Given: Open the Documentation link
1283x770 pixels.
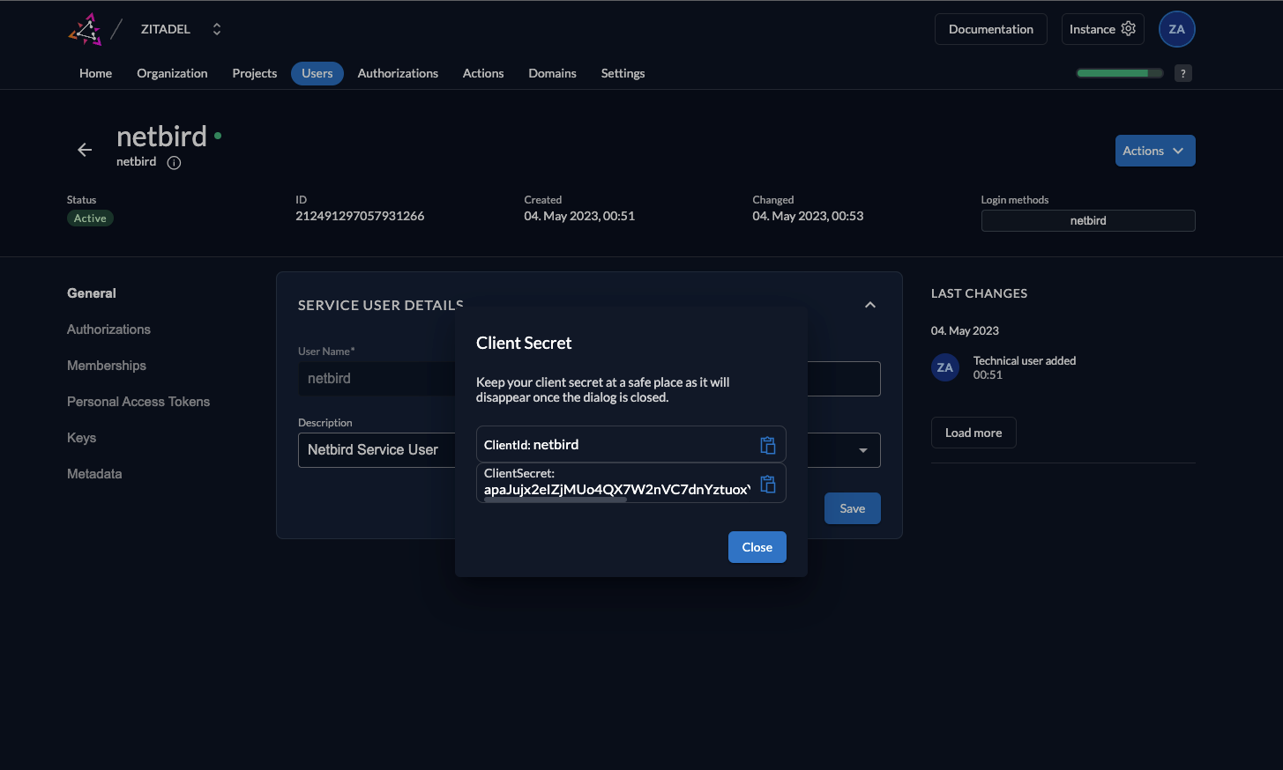Looking at the screenshot, I should (991, 29).
